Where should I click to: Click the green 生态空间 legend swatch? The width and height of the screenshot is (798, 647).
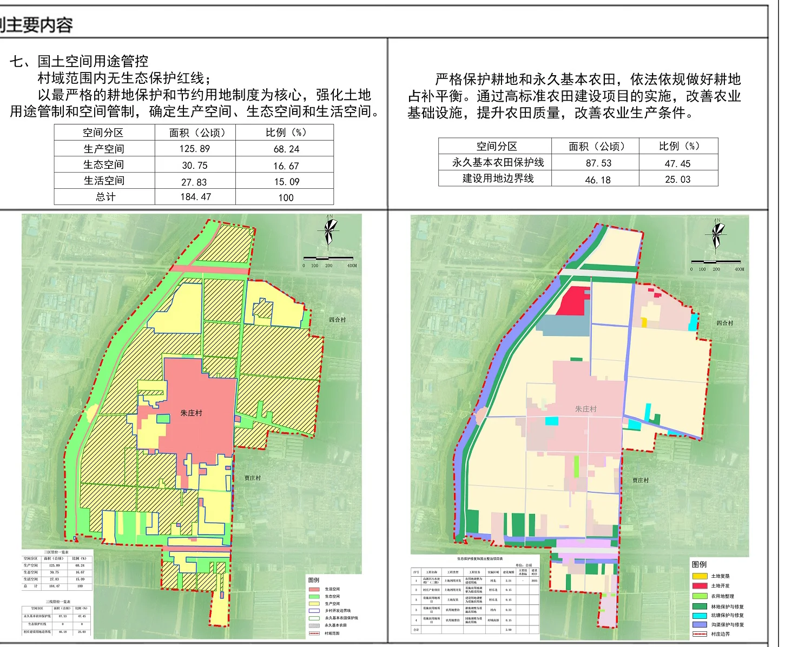pyautogui.click(x=314, y=596)
